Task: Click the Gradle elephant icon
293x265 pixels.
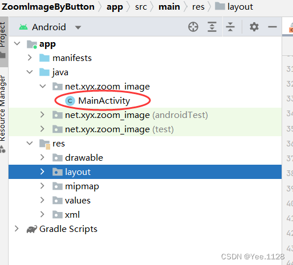Action: tap(31, 229)
